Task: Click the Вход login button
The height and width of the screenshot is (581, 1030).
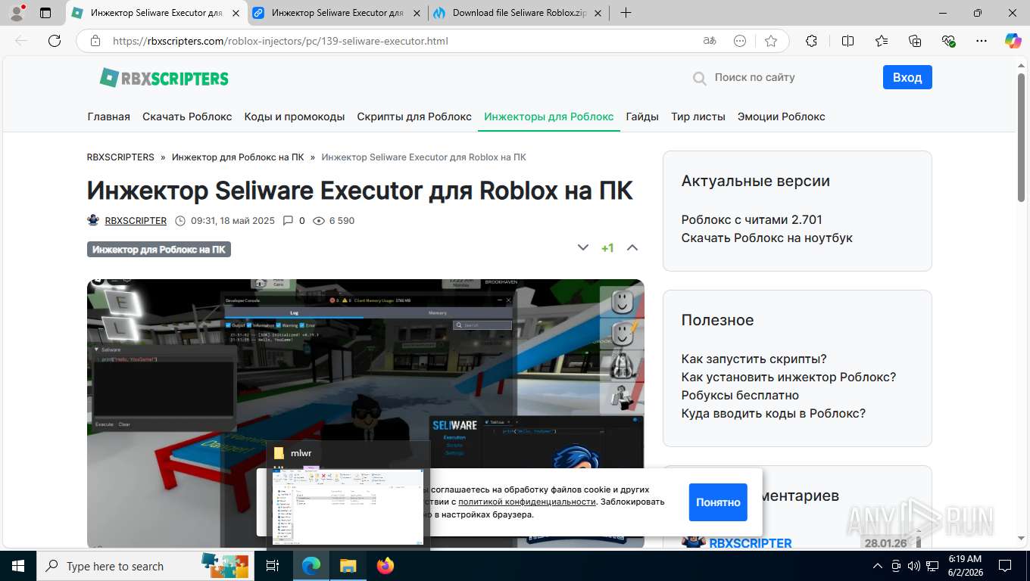Action: (907, 77)
